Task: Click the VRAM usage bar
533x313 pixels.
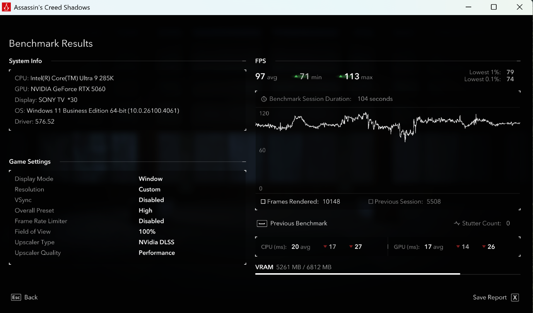Action: coord(388,274)
